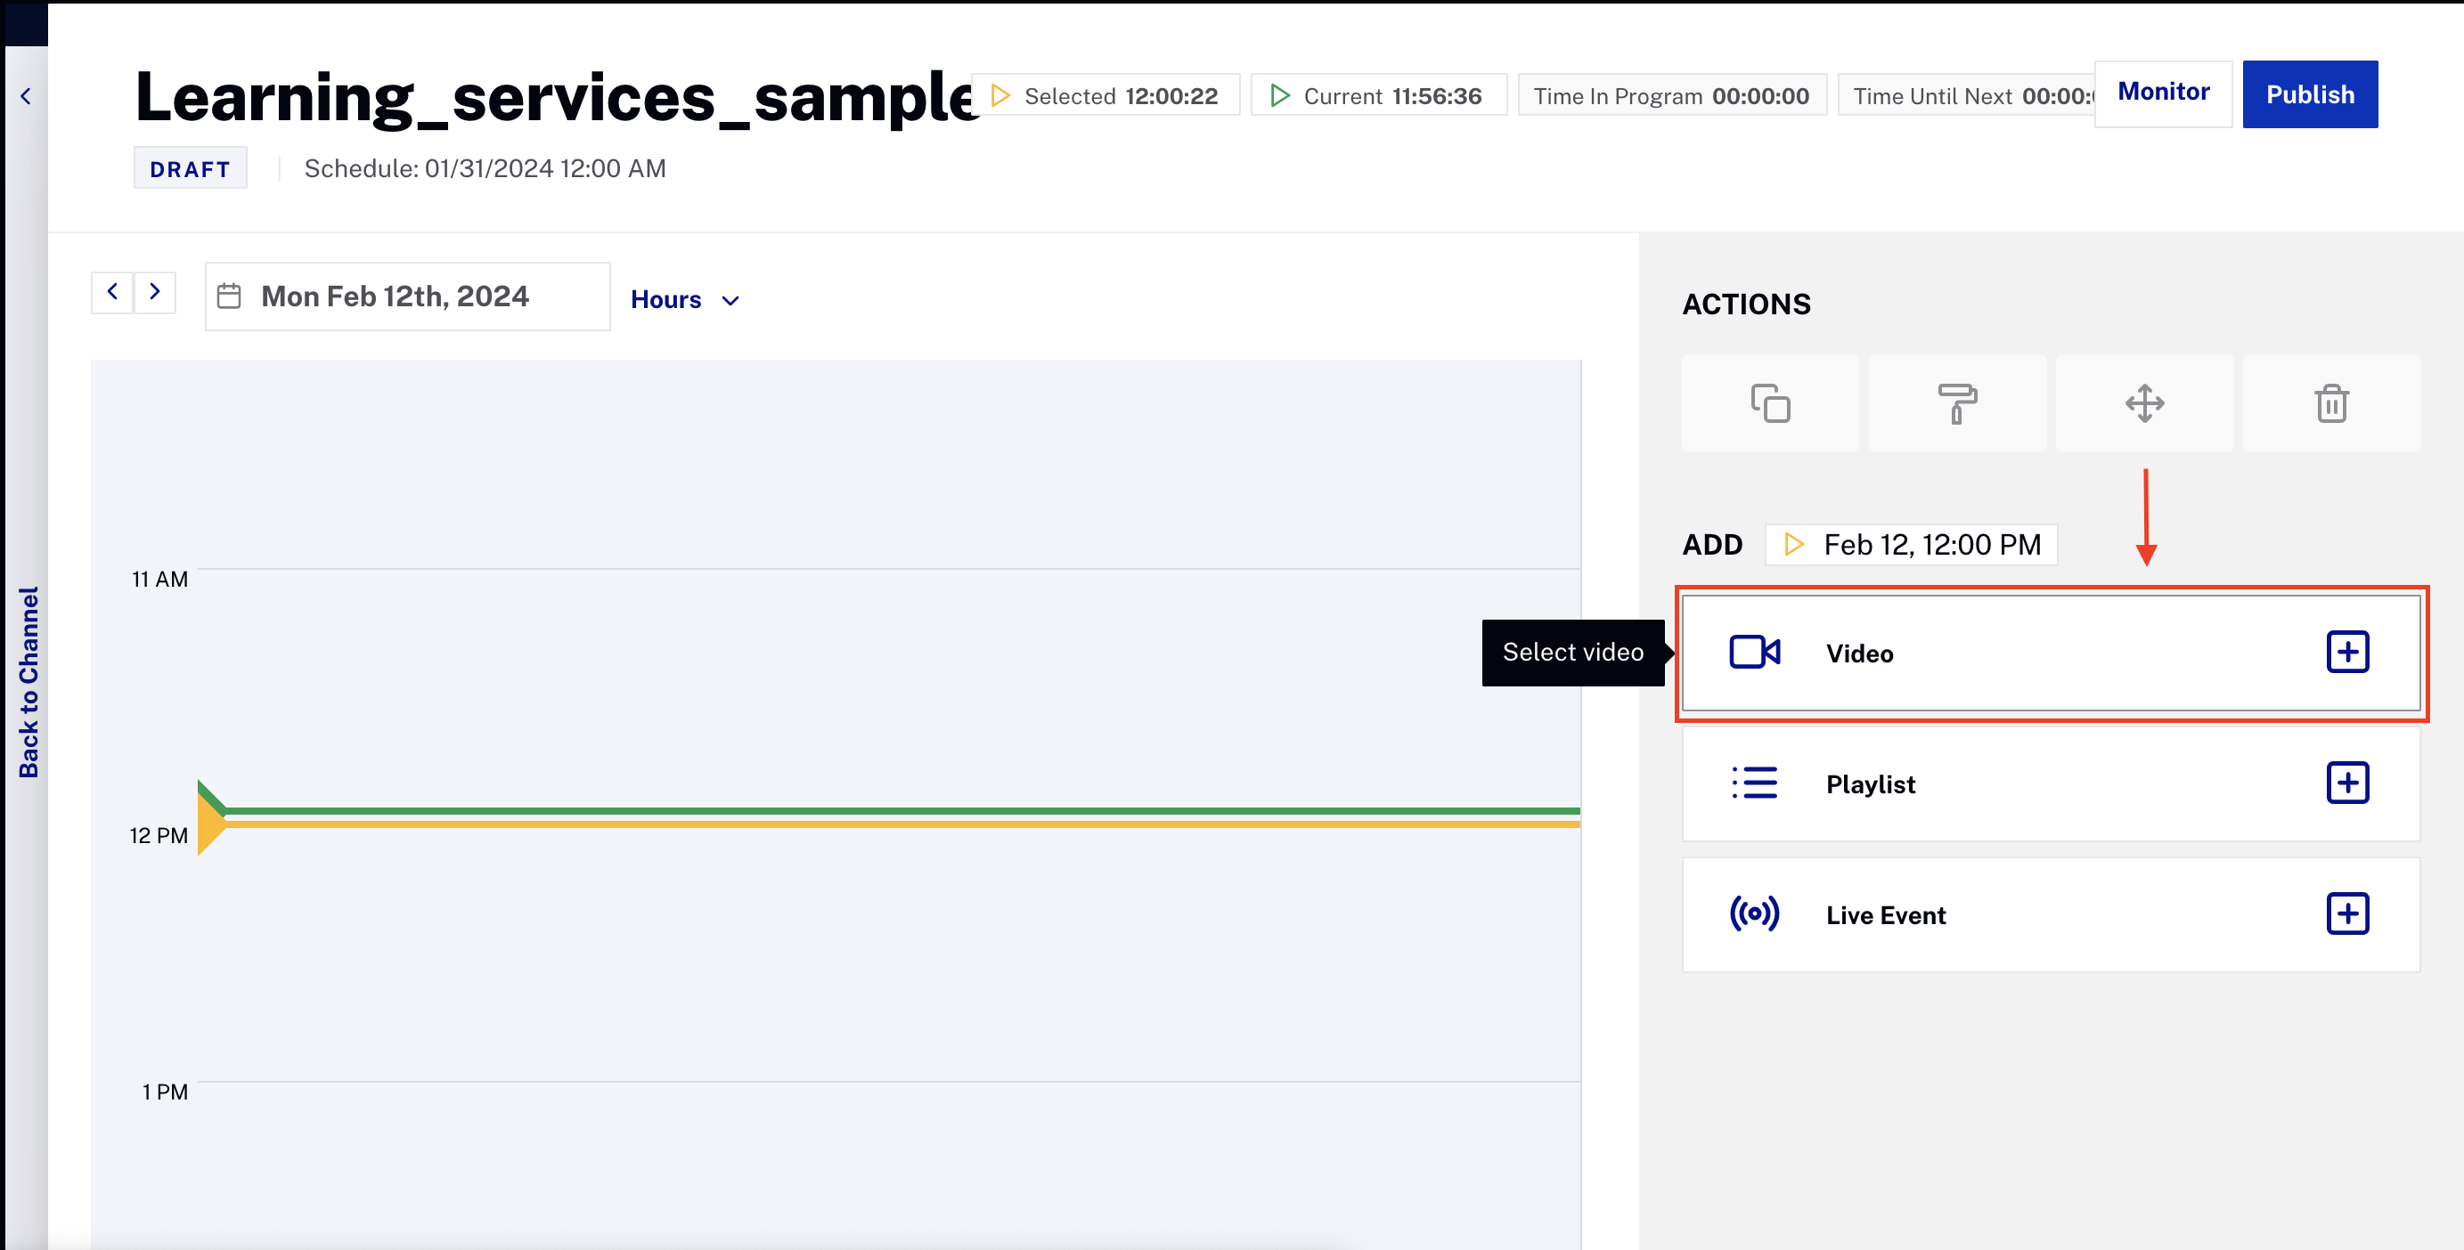
Task: Click the Live Event broadcast icon
Action: pos(1754,913)
